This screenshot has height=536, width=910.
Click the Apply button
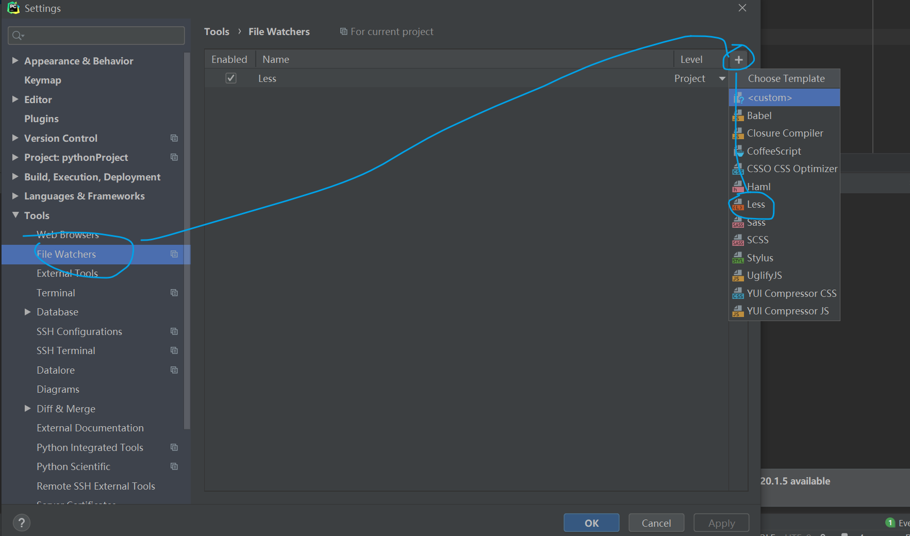[x=721, y=523]
